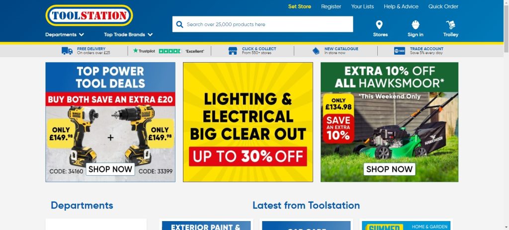
Task: Click the Trade Account badge icon
Action: click(x=400, y=51)
